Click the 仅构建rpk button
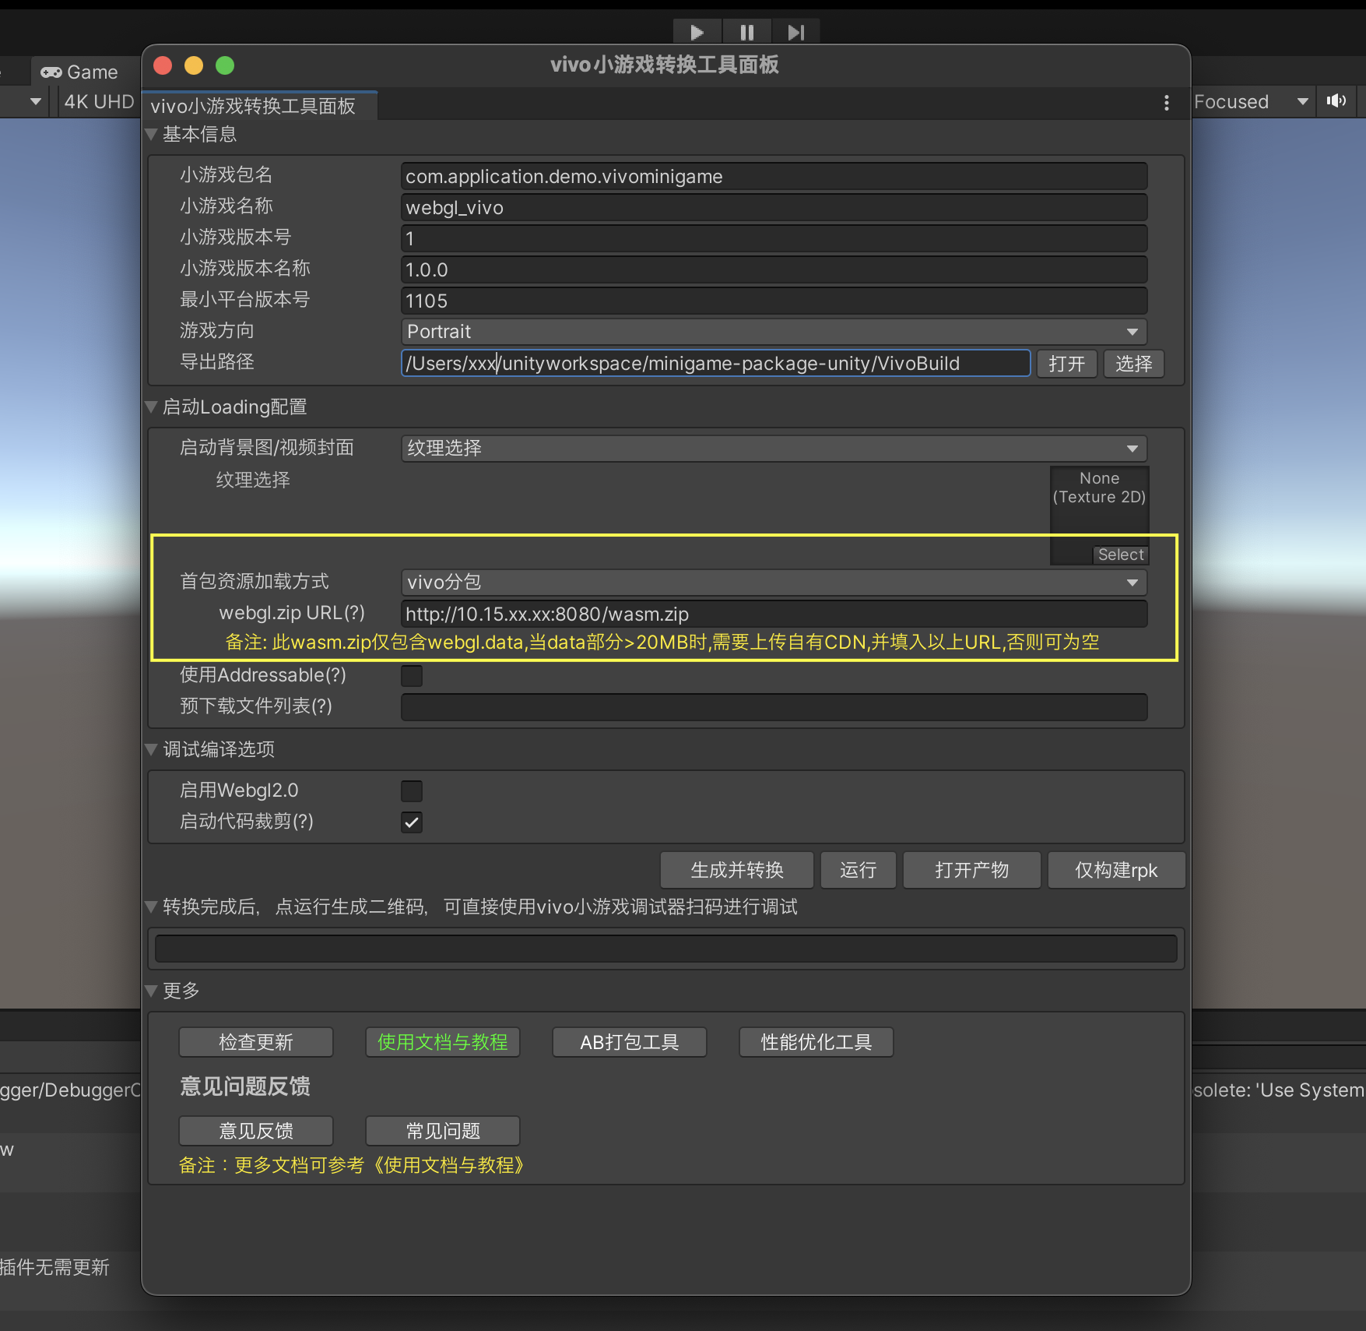This screenshot has height=1331, width=1366. 1116,870
